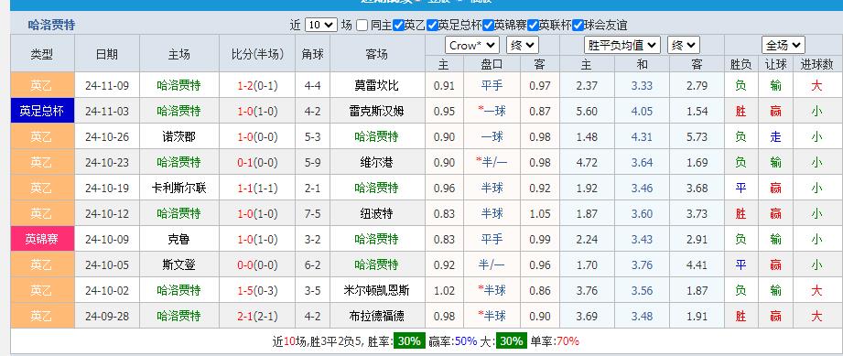843x356 pixels.
Task: Click the 2-1(2-1) score on 24-09-28
Action: tap(257, 317)
